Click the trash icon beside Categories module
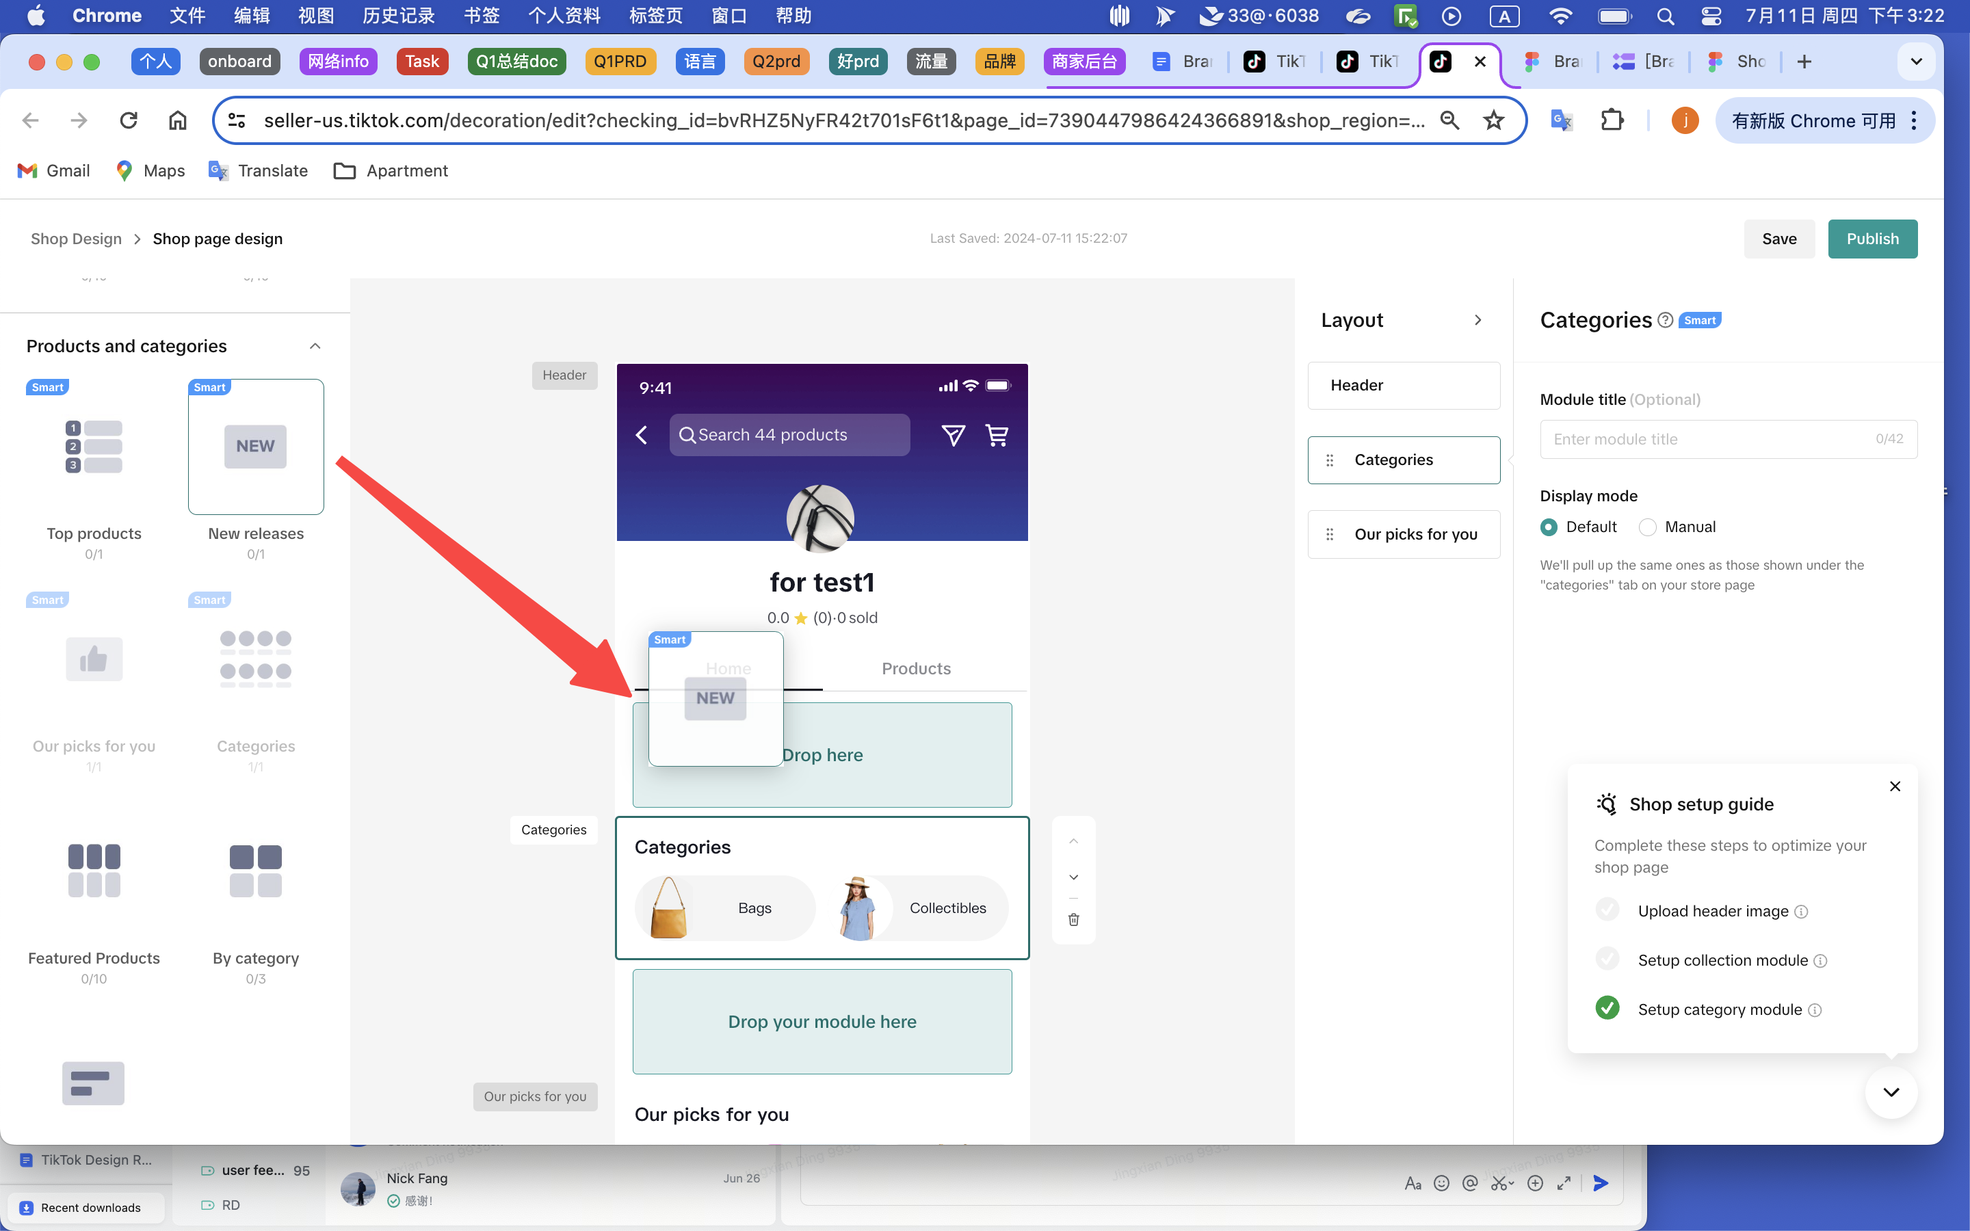Screen dimensions: 1970x1231 tap(1074, 919)
